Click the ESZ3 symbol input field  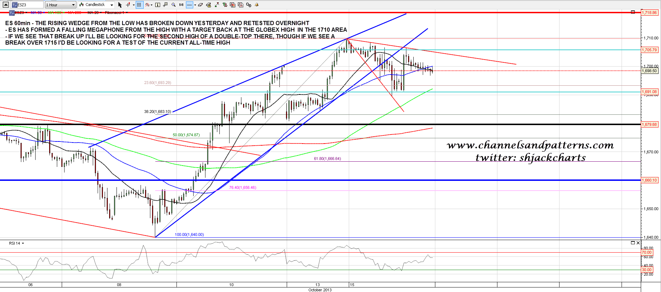click(x=27, y=5)
